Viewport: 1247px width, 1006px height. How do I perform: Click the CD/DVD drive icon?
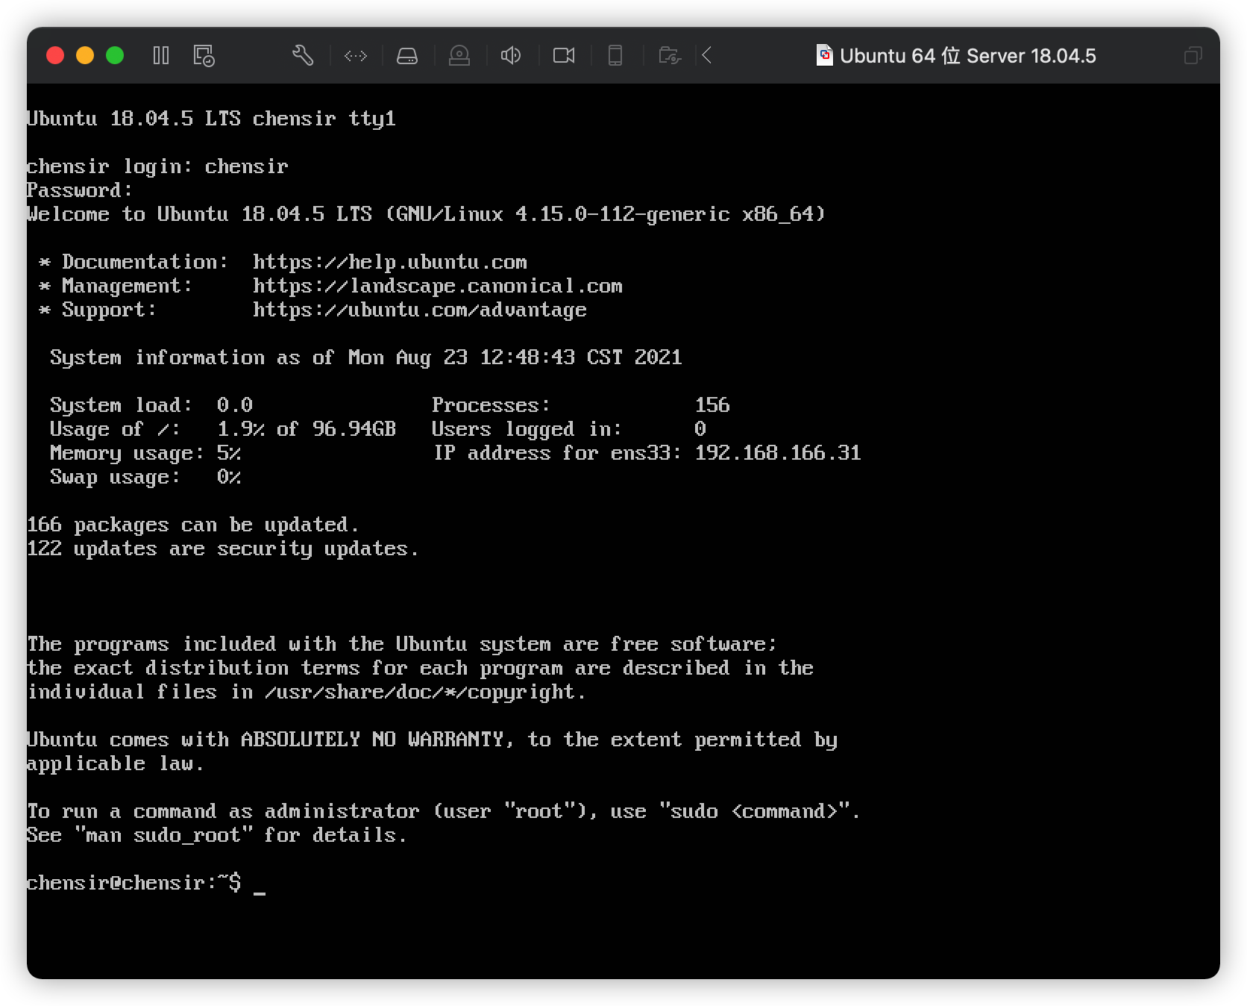click(459, 55)
